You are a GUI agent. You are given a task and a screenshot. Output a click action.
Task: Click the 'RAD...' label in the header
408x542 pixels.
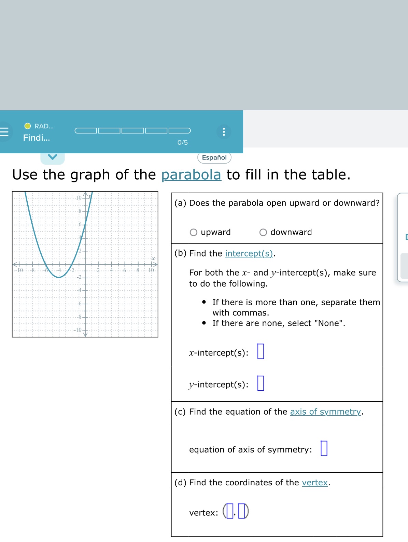43,126
